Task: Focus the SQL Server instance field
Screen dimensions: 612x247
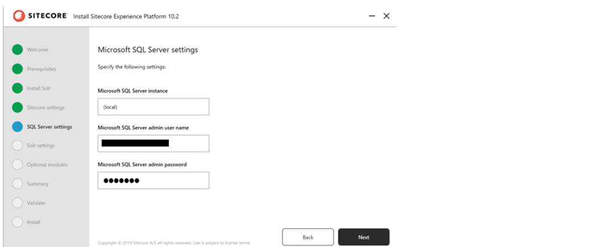Action: pos(153,107)
